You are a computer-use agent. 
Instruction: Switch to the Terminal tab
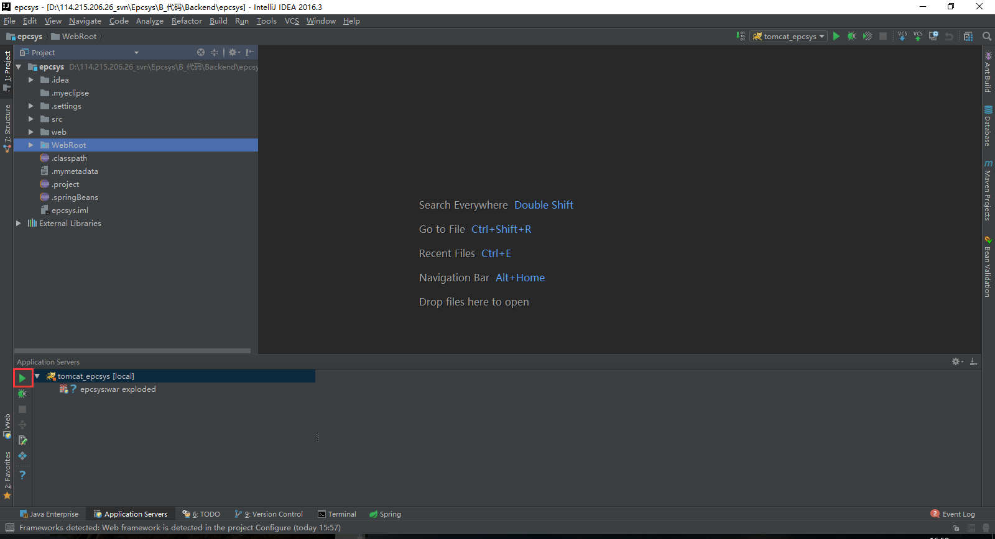coord(337,514)
